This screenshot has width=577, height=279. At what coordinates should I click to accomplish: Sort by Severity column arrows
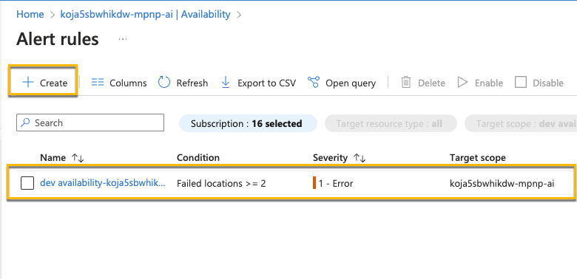click(x=360, y=158)
